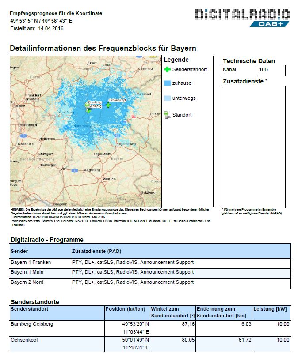Click the Ochsenkopf transmitter cross on map
This screenshot has height=361, width=298.
coord(108,105)
